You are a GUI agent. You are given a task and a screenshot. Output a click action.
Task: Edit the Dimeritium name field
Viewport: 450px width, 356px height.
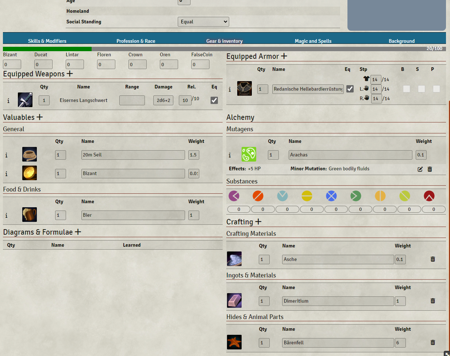[338, 301]
